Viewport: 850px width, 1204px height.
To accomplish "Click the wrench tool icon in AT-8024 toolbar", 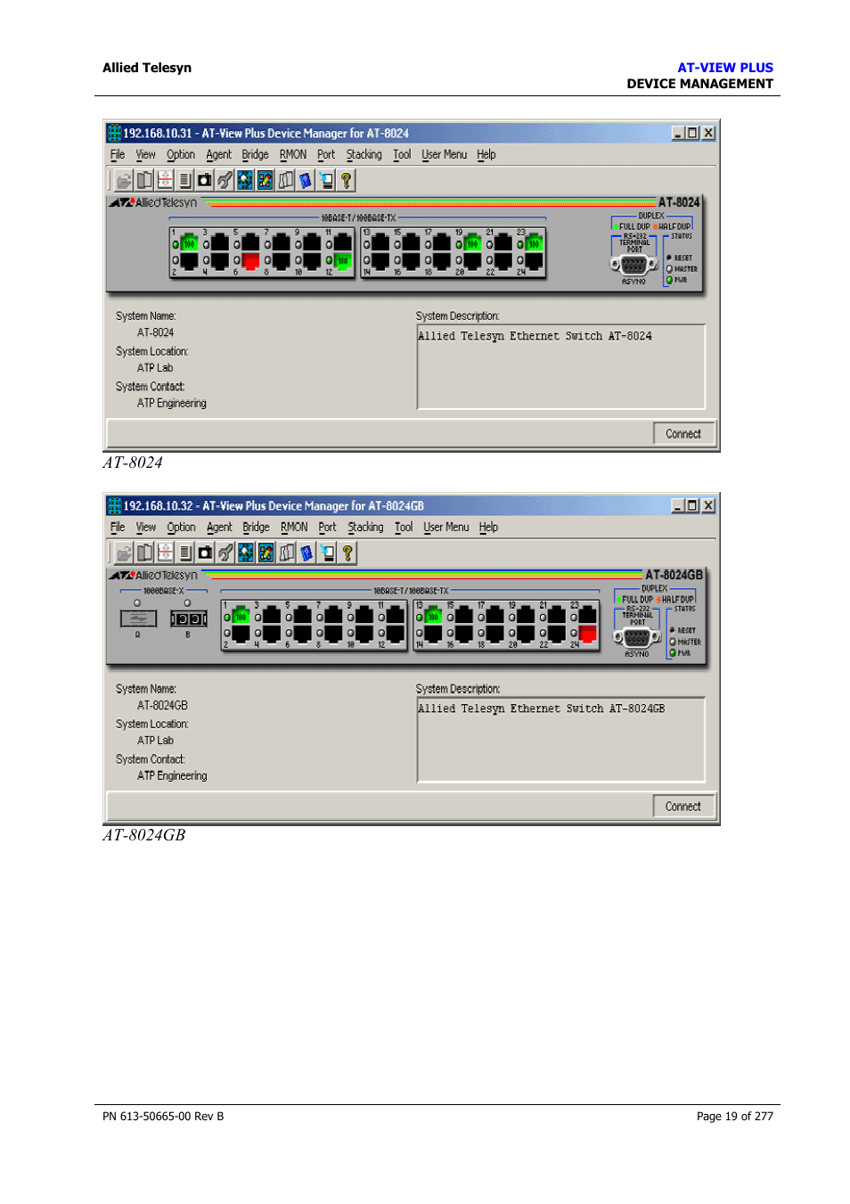I will 225,180.
